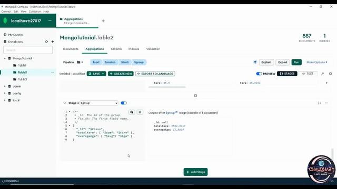Select the admin database in sidebar
The image size is (337, 189).
coord(17,86)
